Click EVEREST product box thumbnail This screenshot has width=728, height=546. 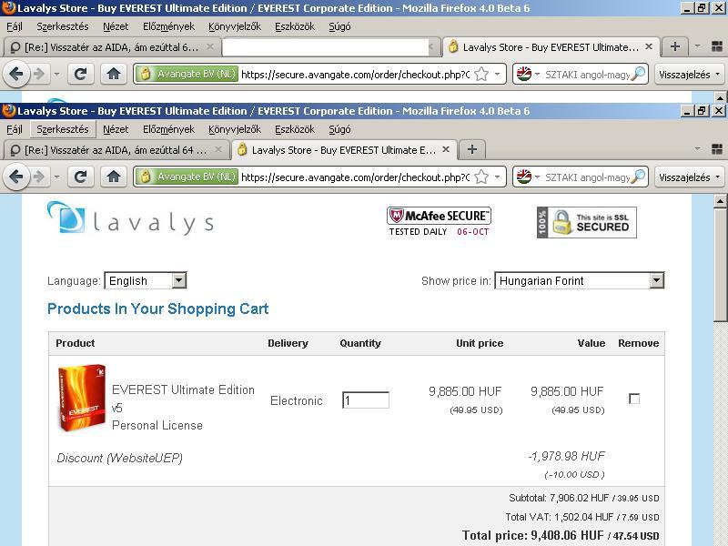tap(82, 398)
